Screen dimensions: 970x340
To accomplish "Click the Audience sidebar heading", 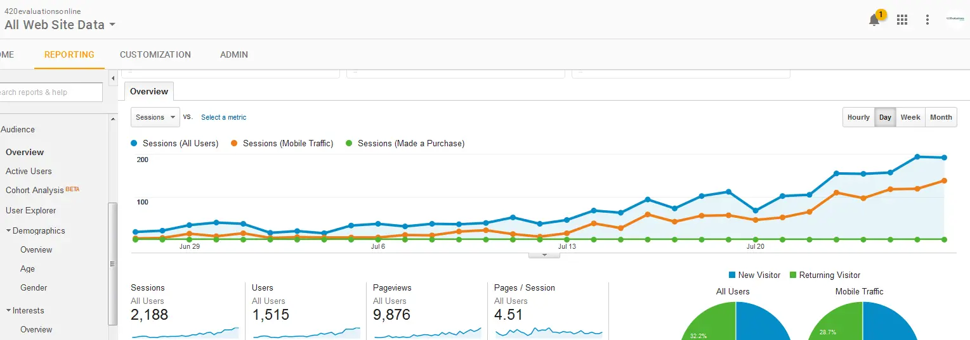I will point(18,129).
